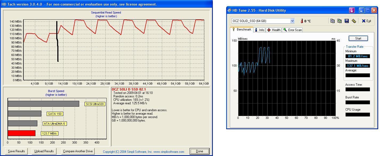Open the www.simplisoftware.com link
This screenshot has width=383, height=156.
tap(169, 152)
